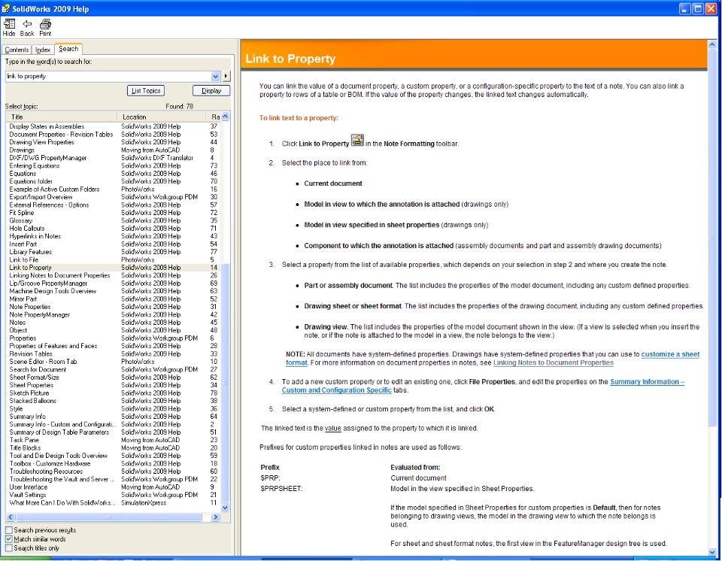This screenshot has height=561, width=722.
Task: Select Toolbox - Customize Hardware topic
Action: click(50, 464)
